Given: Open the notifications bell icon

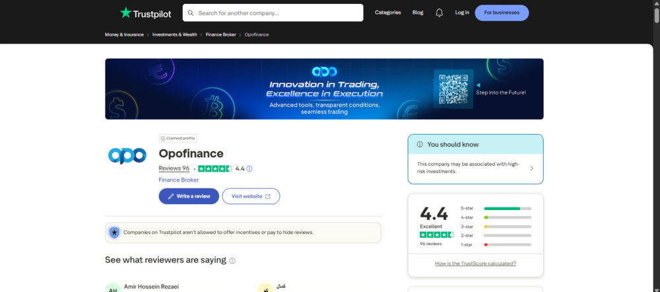Looking at the screenshot, I should (439, 13).
